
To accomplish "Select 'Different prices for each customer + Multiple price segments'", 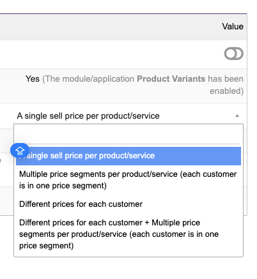I will [x=128, y=234].
